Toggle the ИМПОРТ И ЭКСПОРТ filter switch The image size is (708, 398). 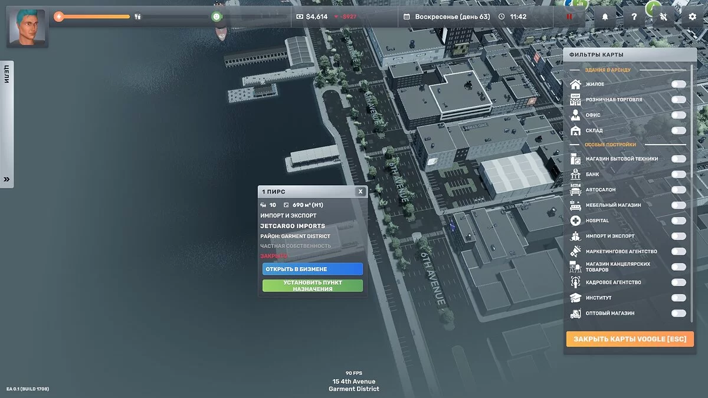(678, 236)
